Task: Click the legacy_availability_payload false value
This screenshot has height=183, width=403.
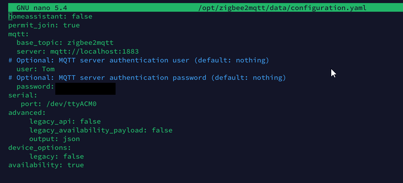Action: (162, 130)
